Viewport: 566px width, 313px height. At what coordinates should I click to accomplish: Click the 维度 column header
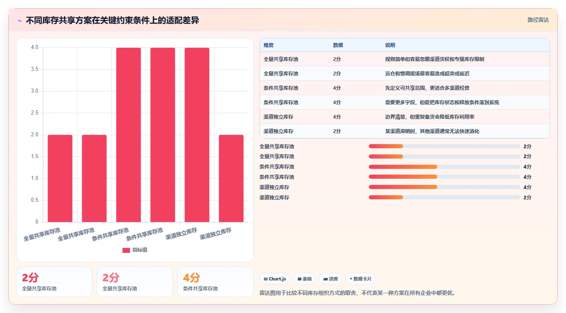coord(269,45)
